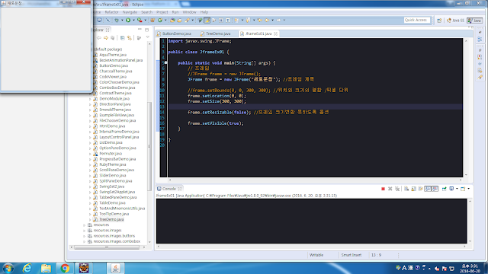Toggle Link with Editor in Package Explorer
Viewport: 488px width, 274px height.
(130, 38)
